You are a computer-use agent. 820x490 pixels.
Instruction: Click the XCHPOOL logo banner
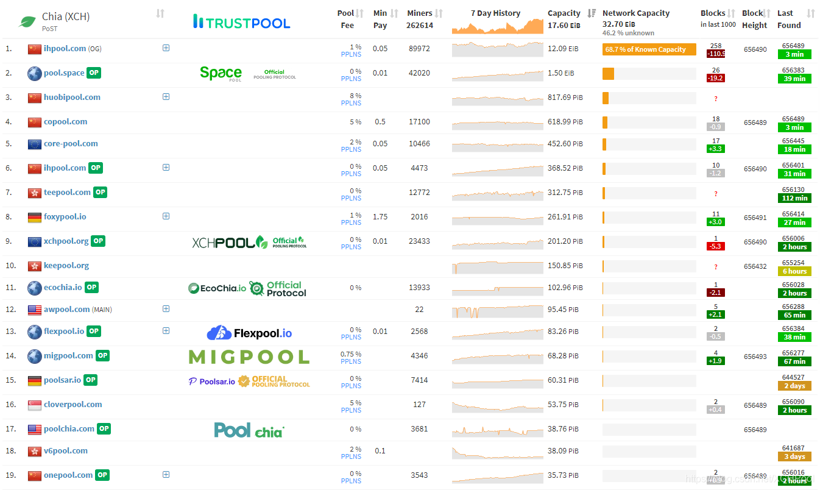249,242
